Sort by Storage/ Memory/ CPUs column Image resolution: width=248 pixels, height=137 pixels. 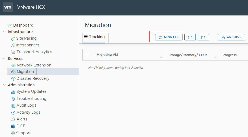pos(188,55)
